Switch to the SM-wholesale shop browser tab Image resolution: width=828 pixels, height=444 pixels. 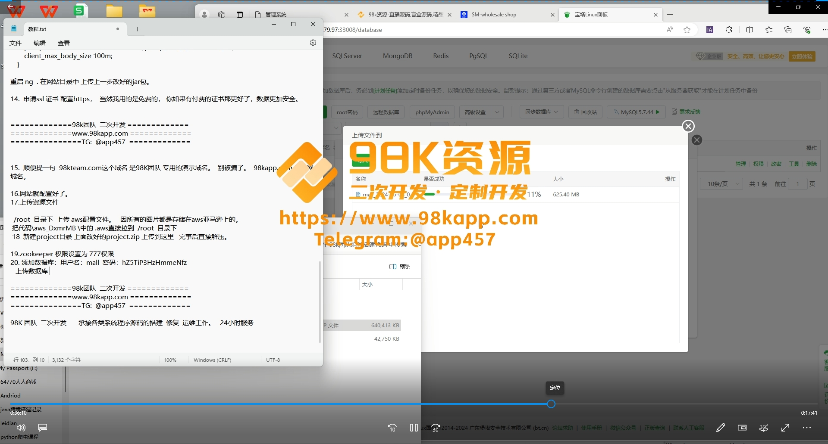click(508, 15)
